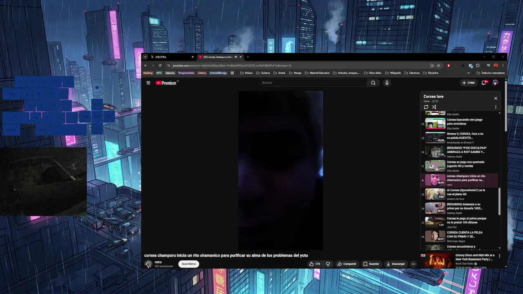Play Amenaza a su primo playlist item
523x294 pixels.
[459, 208]
